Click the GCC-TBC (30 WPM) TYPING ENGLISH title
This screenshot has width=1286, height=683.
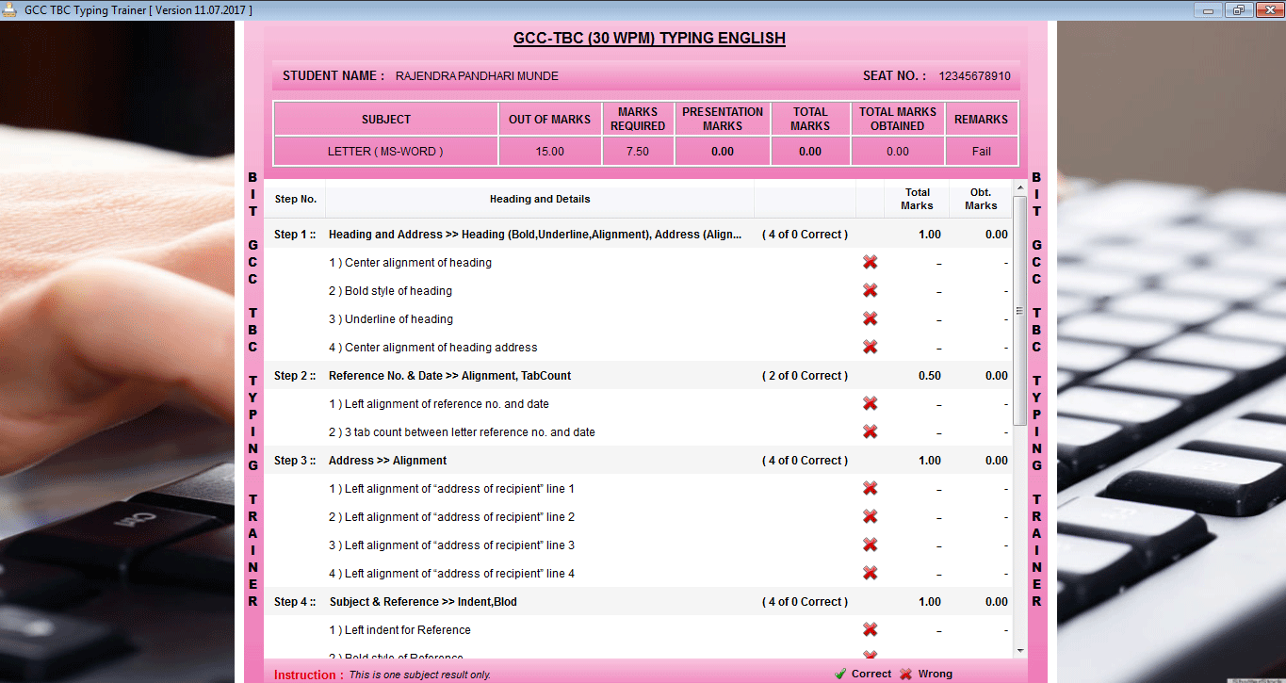(649, 39)
